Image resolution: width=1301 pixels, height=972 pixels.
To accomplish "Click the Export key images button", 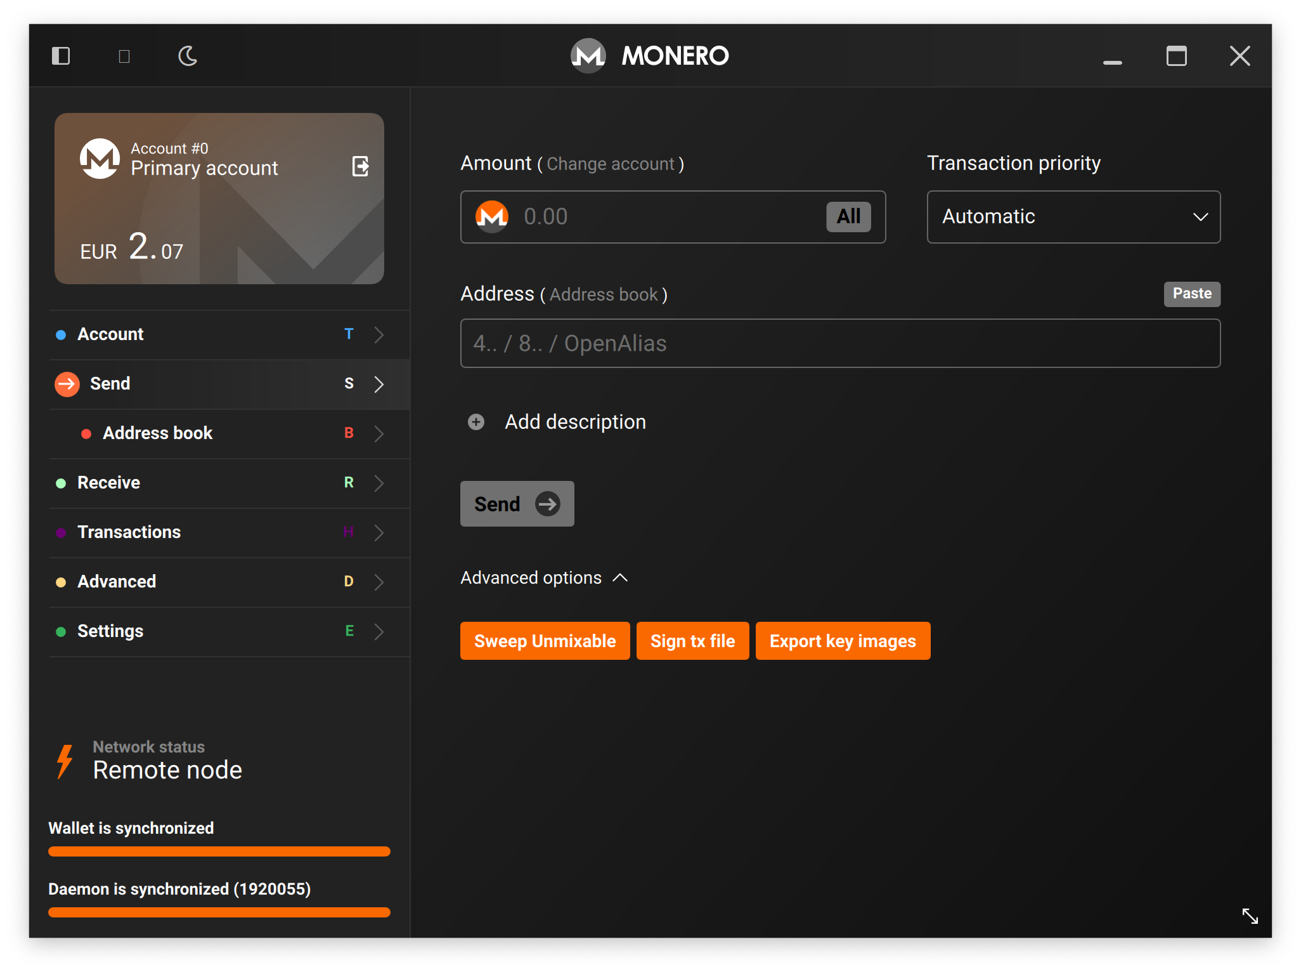I will 843,641.
